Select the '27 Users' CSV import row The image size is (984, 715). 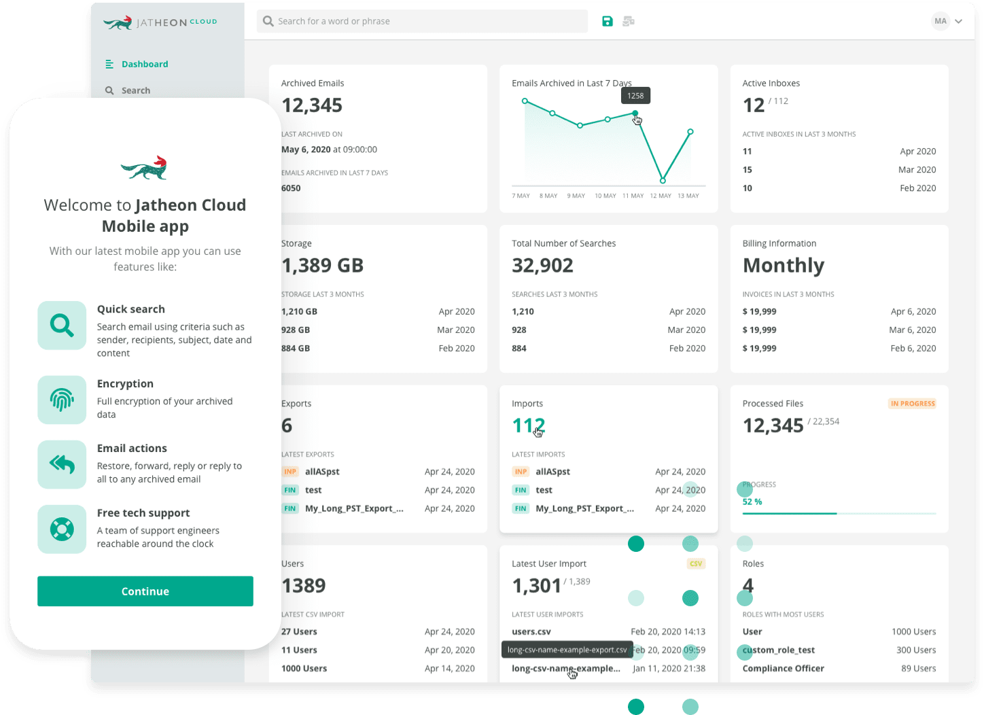[x=378, y=631]
